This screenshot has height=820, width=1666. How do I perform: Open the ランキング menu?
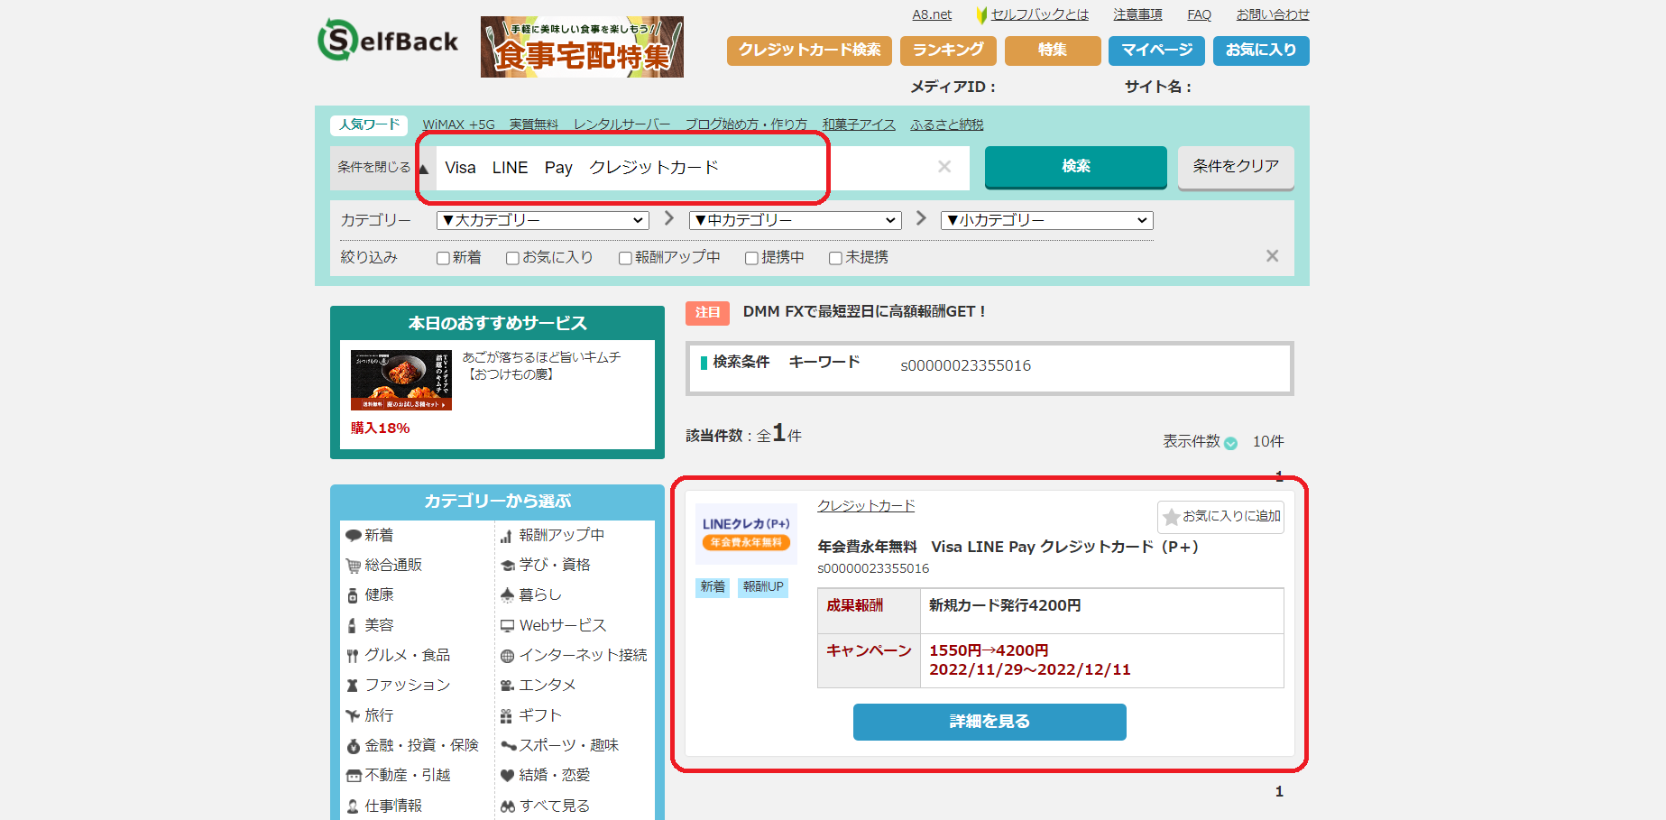click(x=948, y=51)
